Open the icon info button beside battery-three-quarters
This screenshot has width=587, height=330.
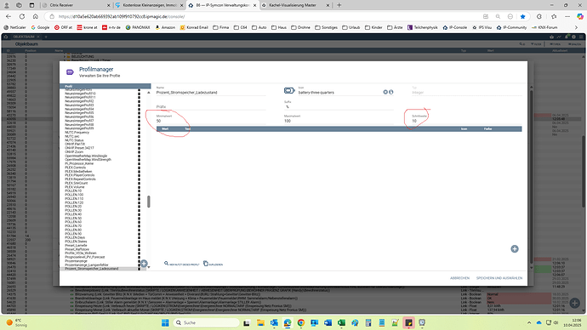pos(390,92)
